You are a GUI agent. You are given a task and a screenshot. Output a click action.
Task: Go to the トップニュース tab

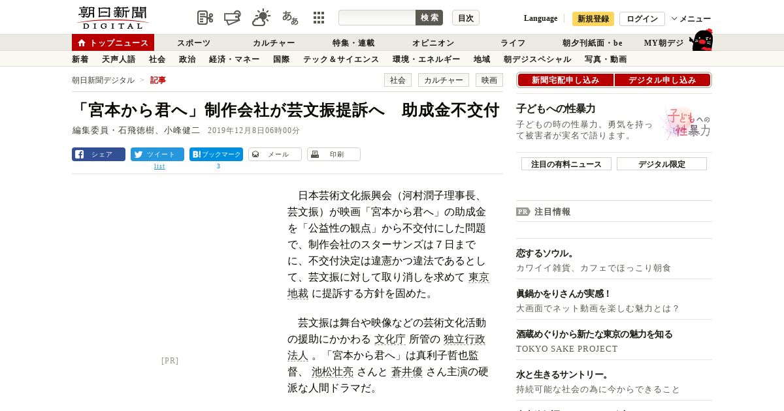click(x=113, y=42)
